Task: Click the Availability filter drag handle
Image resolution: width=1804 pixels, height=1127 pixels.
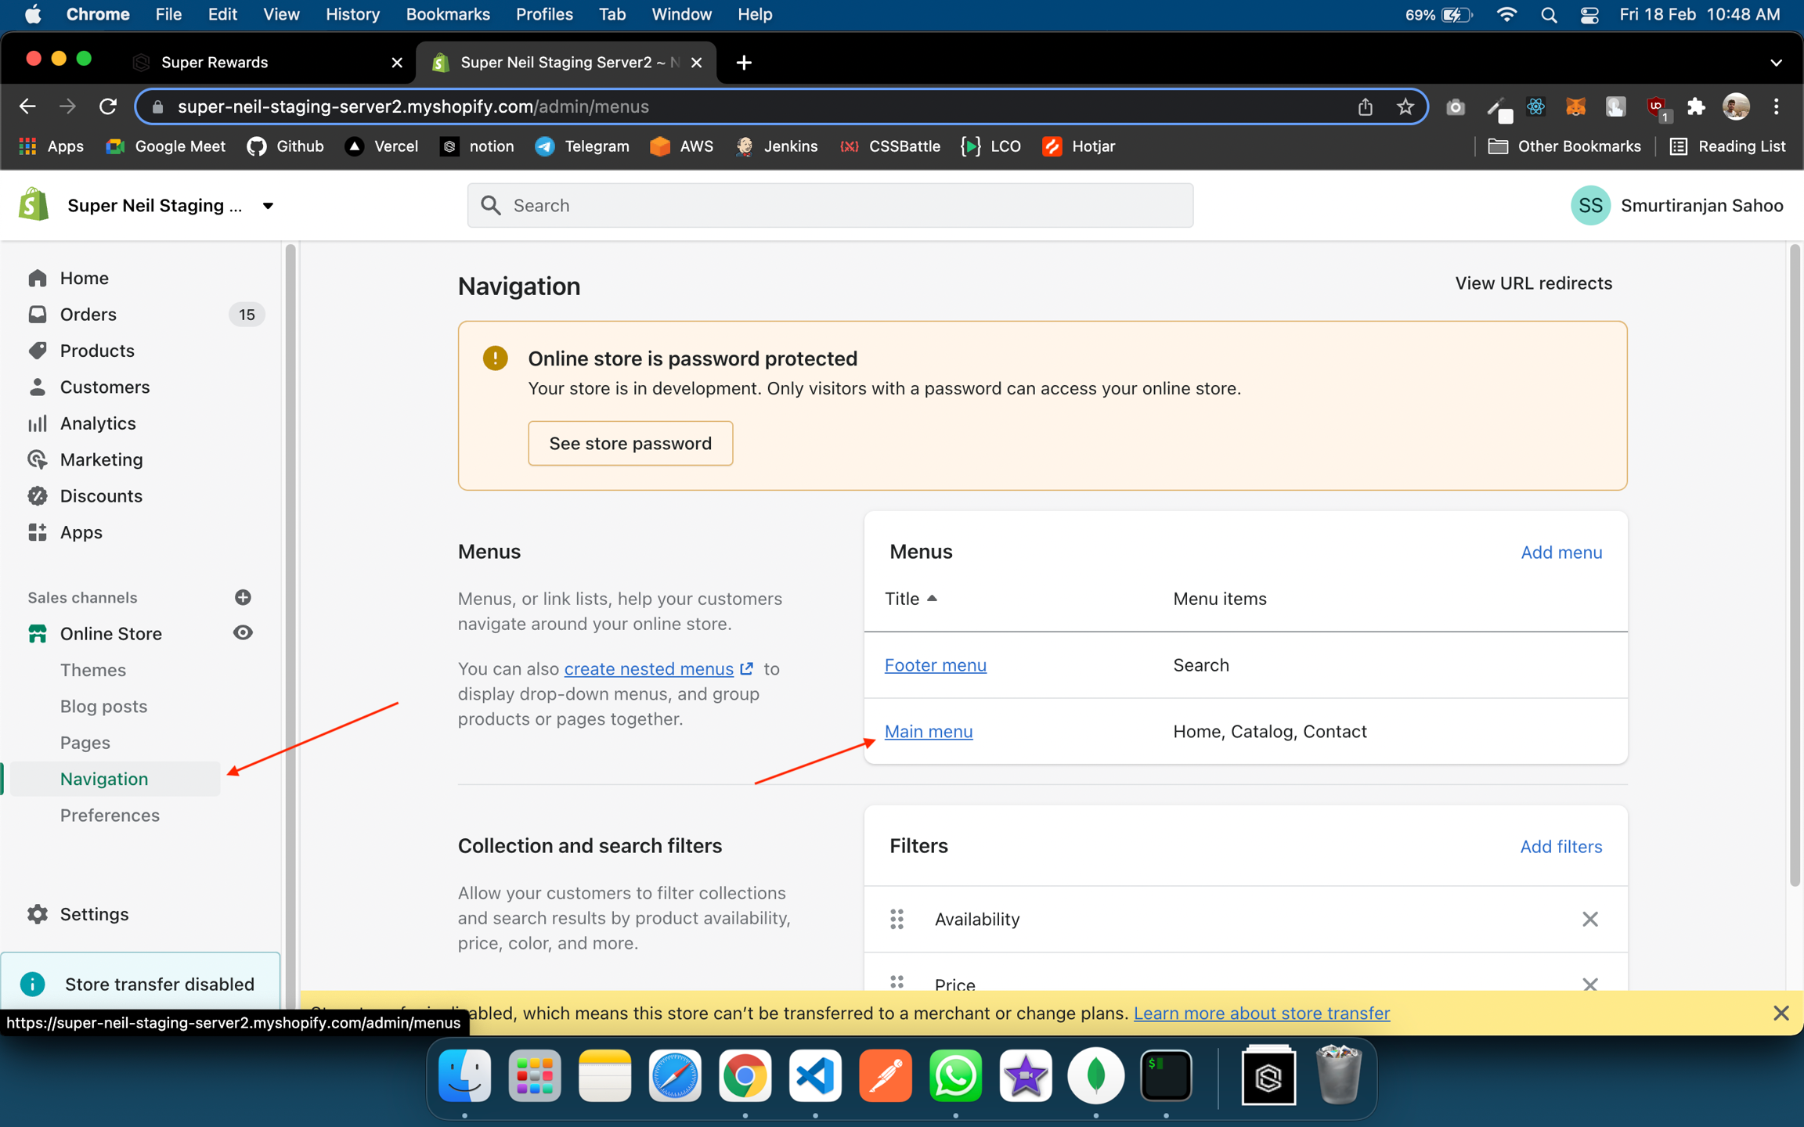Action: click(897, 919)
